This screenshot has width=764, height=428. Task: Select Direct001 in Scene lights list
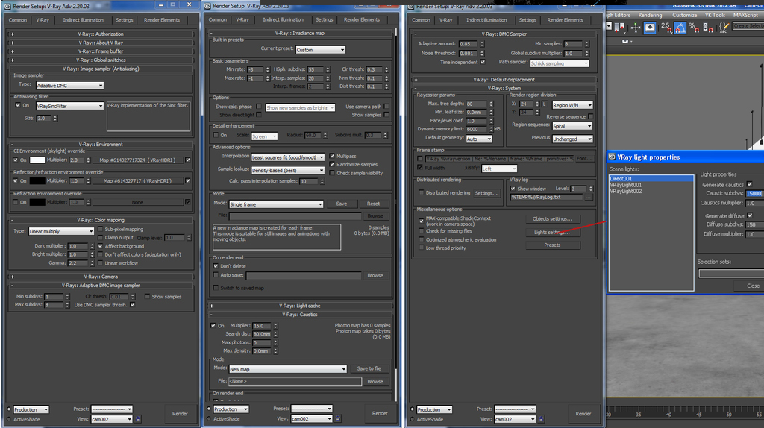tap(651, 179)
